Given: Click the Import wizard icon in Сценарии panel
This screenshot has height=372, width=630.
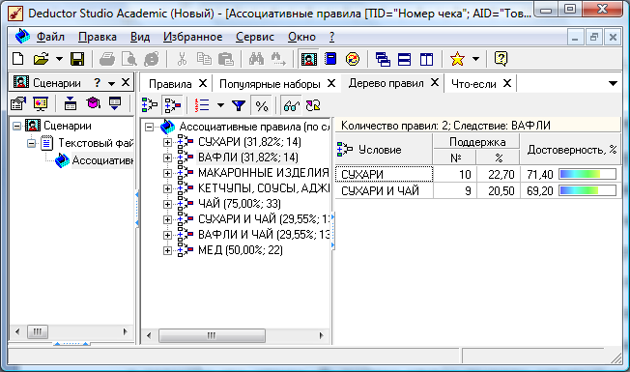Looking at the screenshot, I should [x=18, y=103].
